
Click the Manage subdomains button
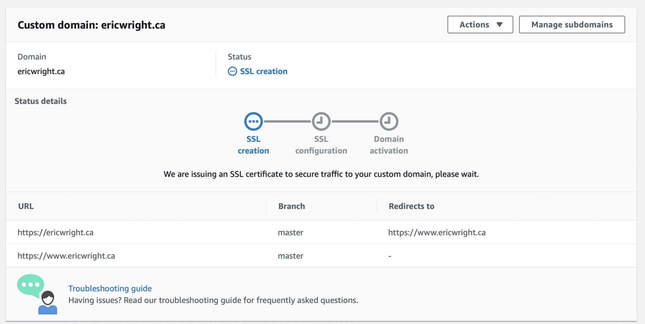[x=572, y=25]
